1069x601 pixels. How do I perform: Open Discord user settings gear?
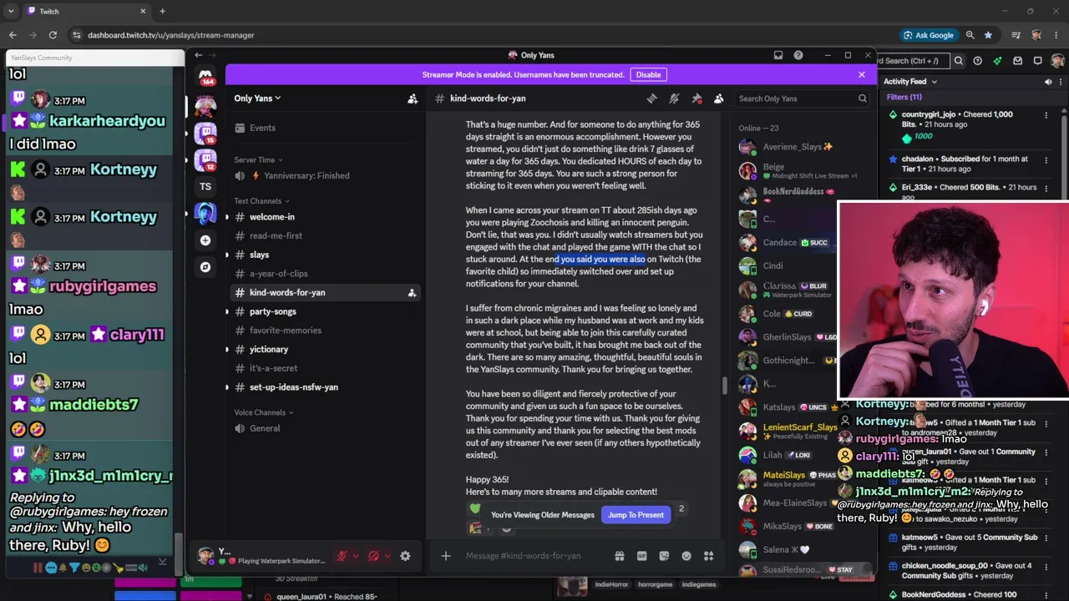[405, 556]
